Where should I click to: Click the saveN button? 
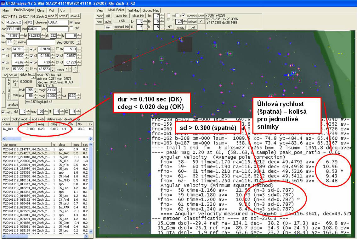(192, 16)
